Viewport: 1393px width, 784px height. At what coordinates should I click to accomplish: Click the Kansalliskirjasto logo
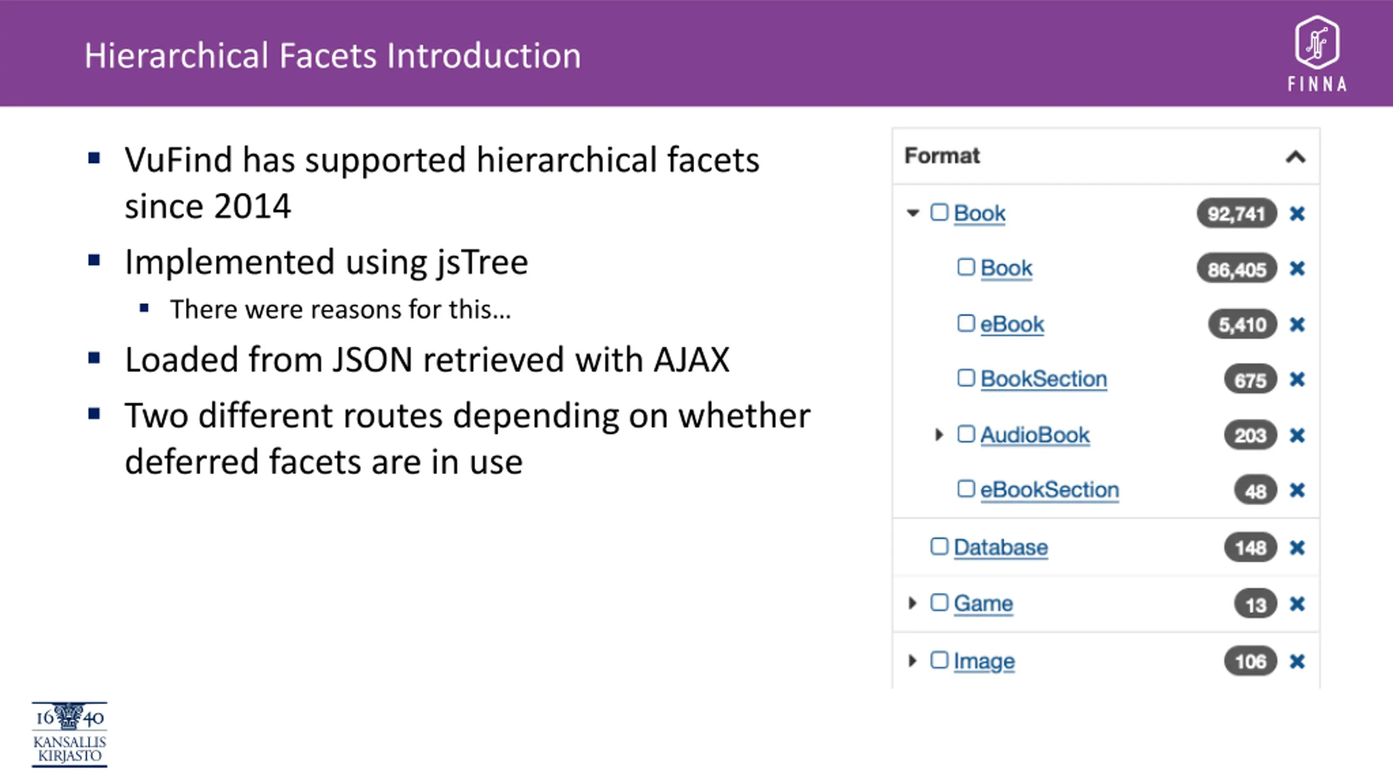[x=70, y=734]
